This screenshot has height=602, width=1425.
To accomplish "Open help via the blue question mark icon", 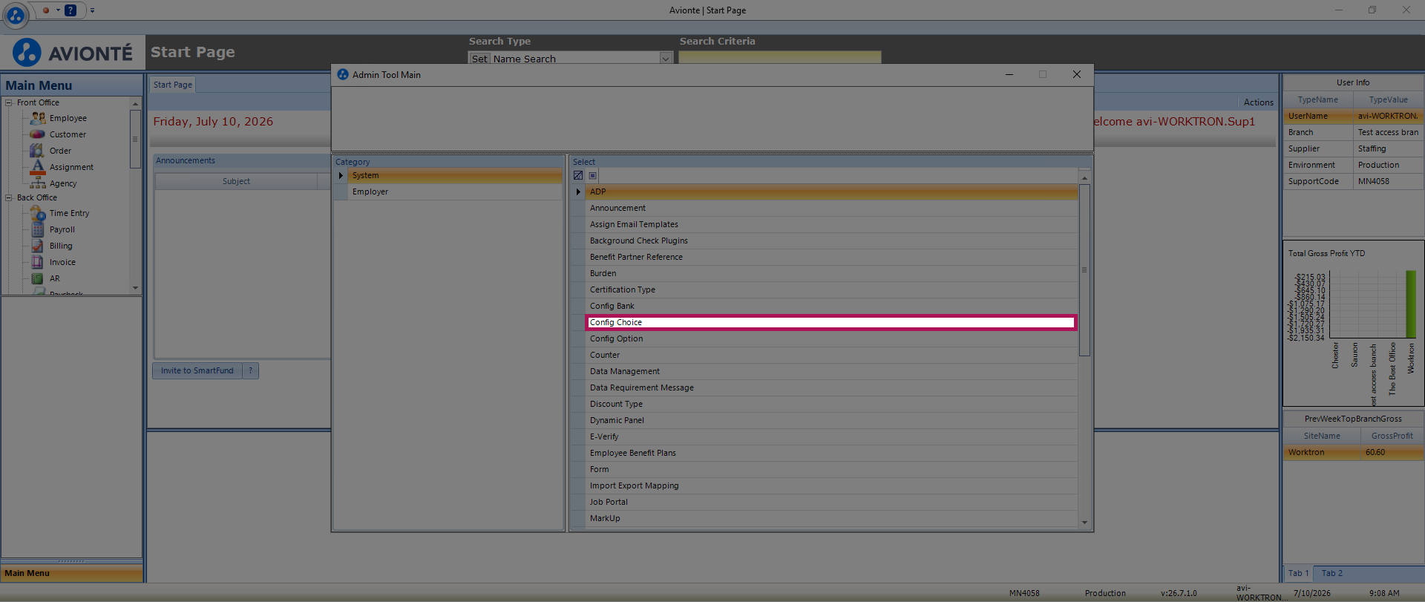I will [71, 10].
